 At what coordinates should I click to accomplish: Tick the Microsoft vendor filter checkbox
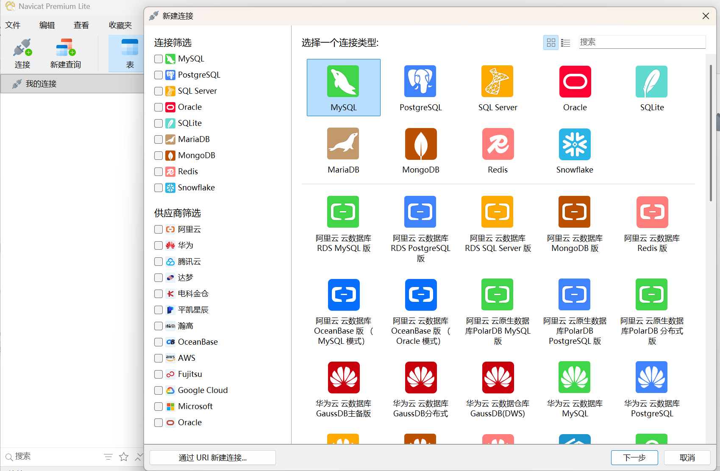(158, 407)
